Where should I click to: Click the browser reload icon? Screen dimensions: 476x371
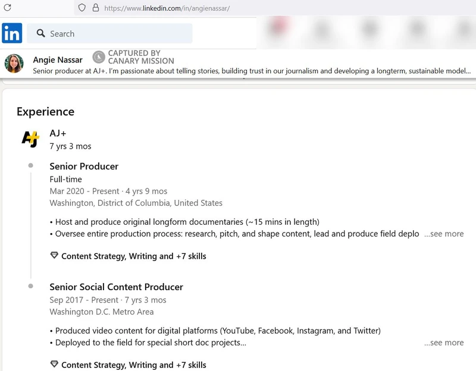pyautogui.click(x=8, y=8)
